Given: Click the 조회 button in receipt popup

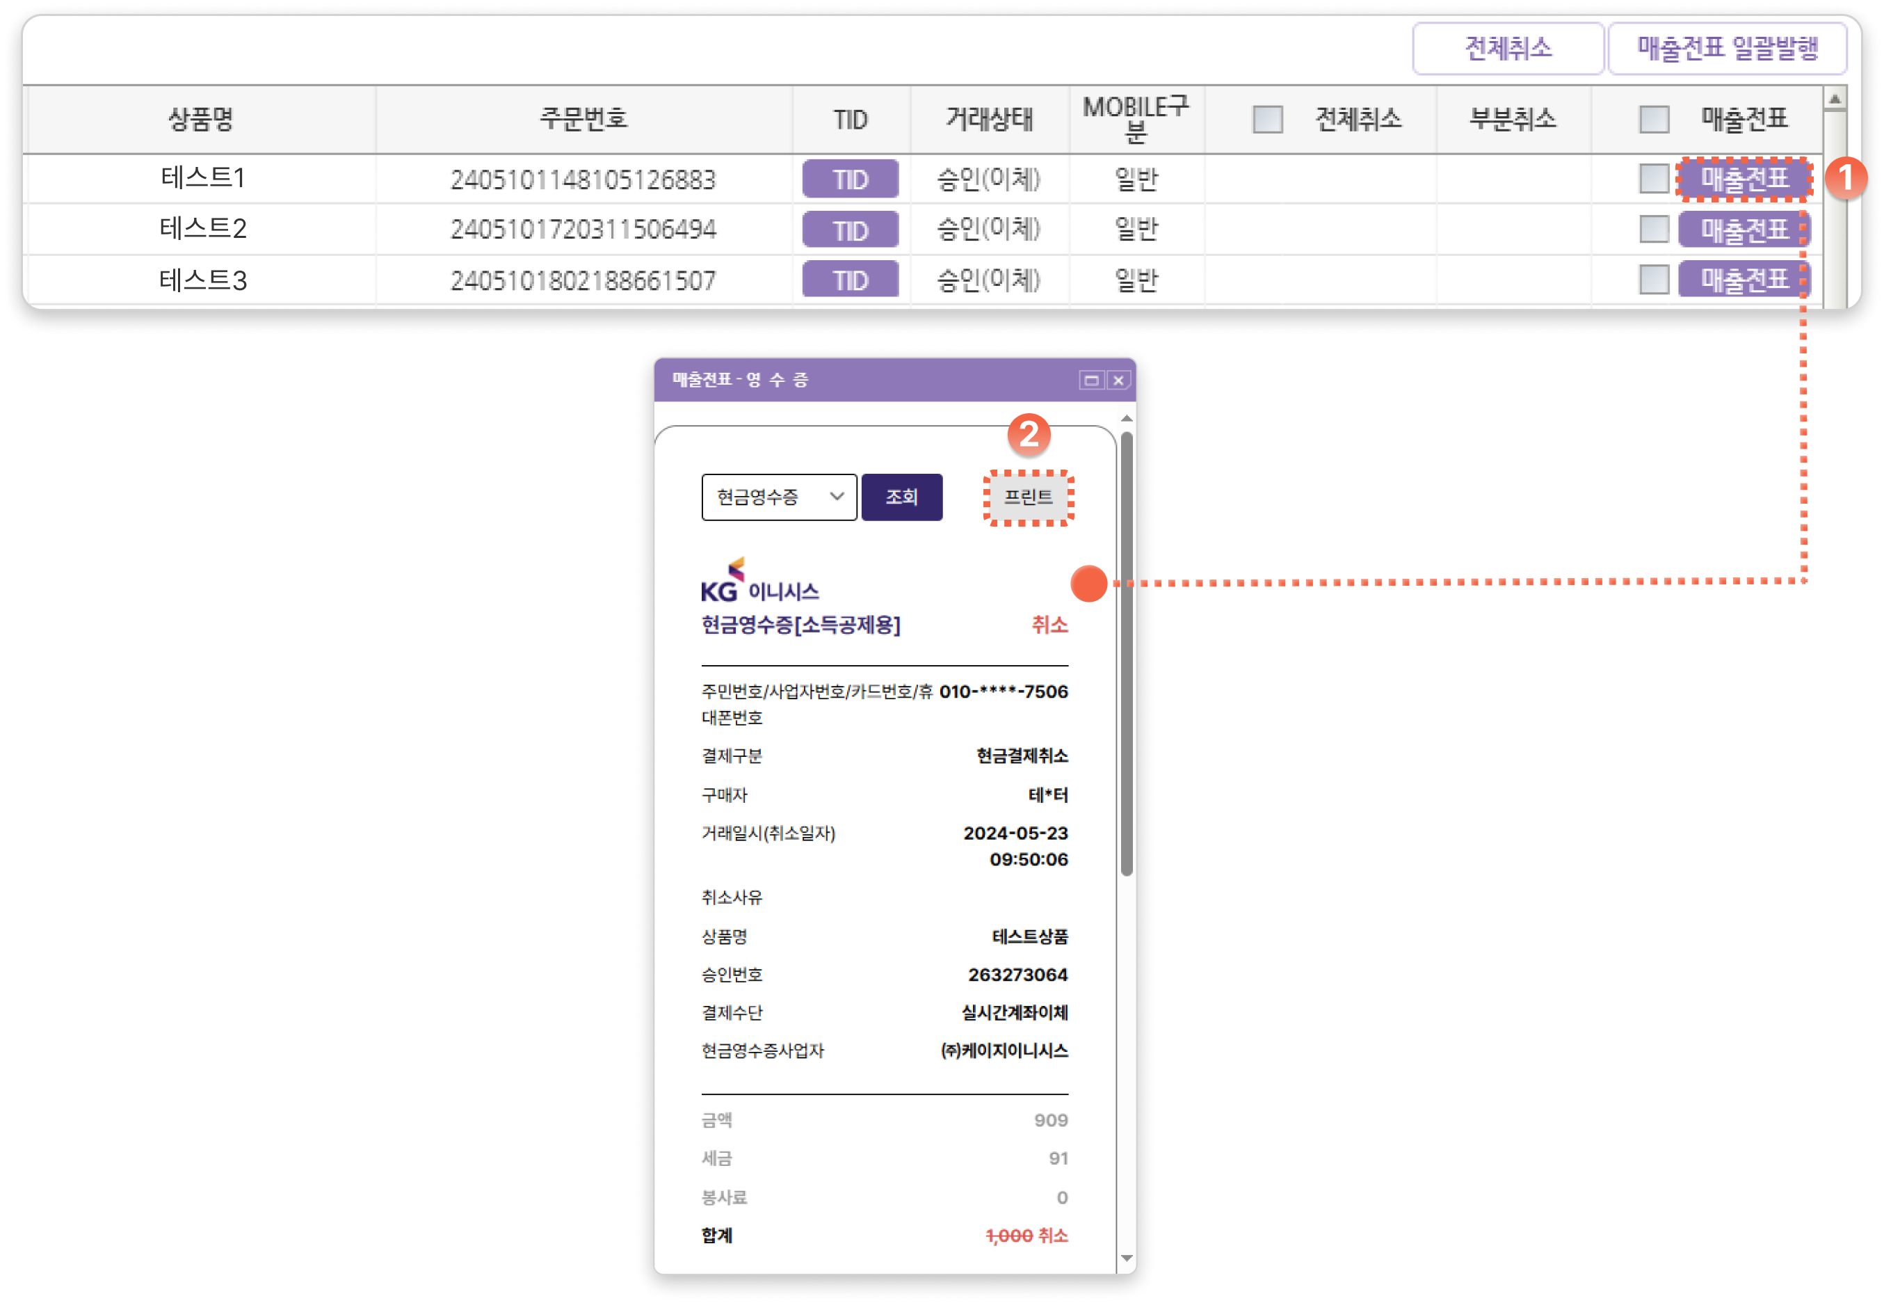Looking at the screenshot, I should [901, 497].
